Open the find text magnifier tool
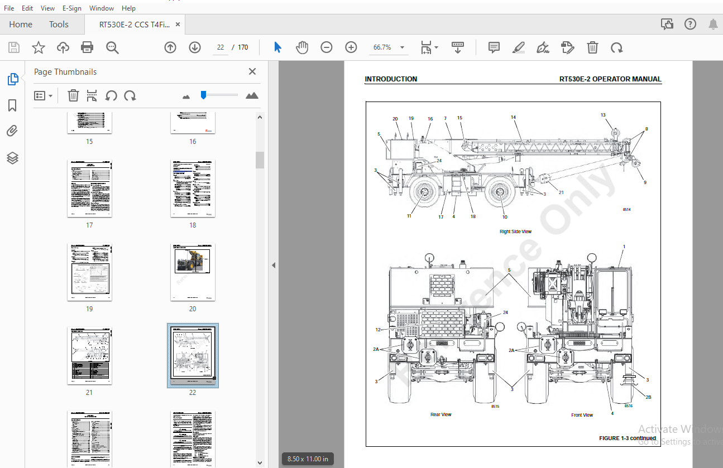723x468 pixels. pos(112,47)
